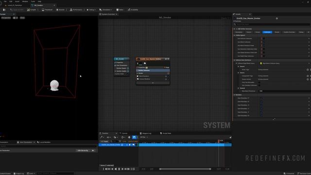
Task: Open the Bakes toolbar button
Action: (x=120, y=10)
